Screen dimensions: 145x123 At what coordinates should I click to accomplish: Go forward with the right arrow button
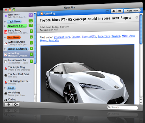pyautogui.click(x=120, y=11)
